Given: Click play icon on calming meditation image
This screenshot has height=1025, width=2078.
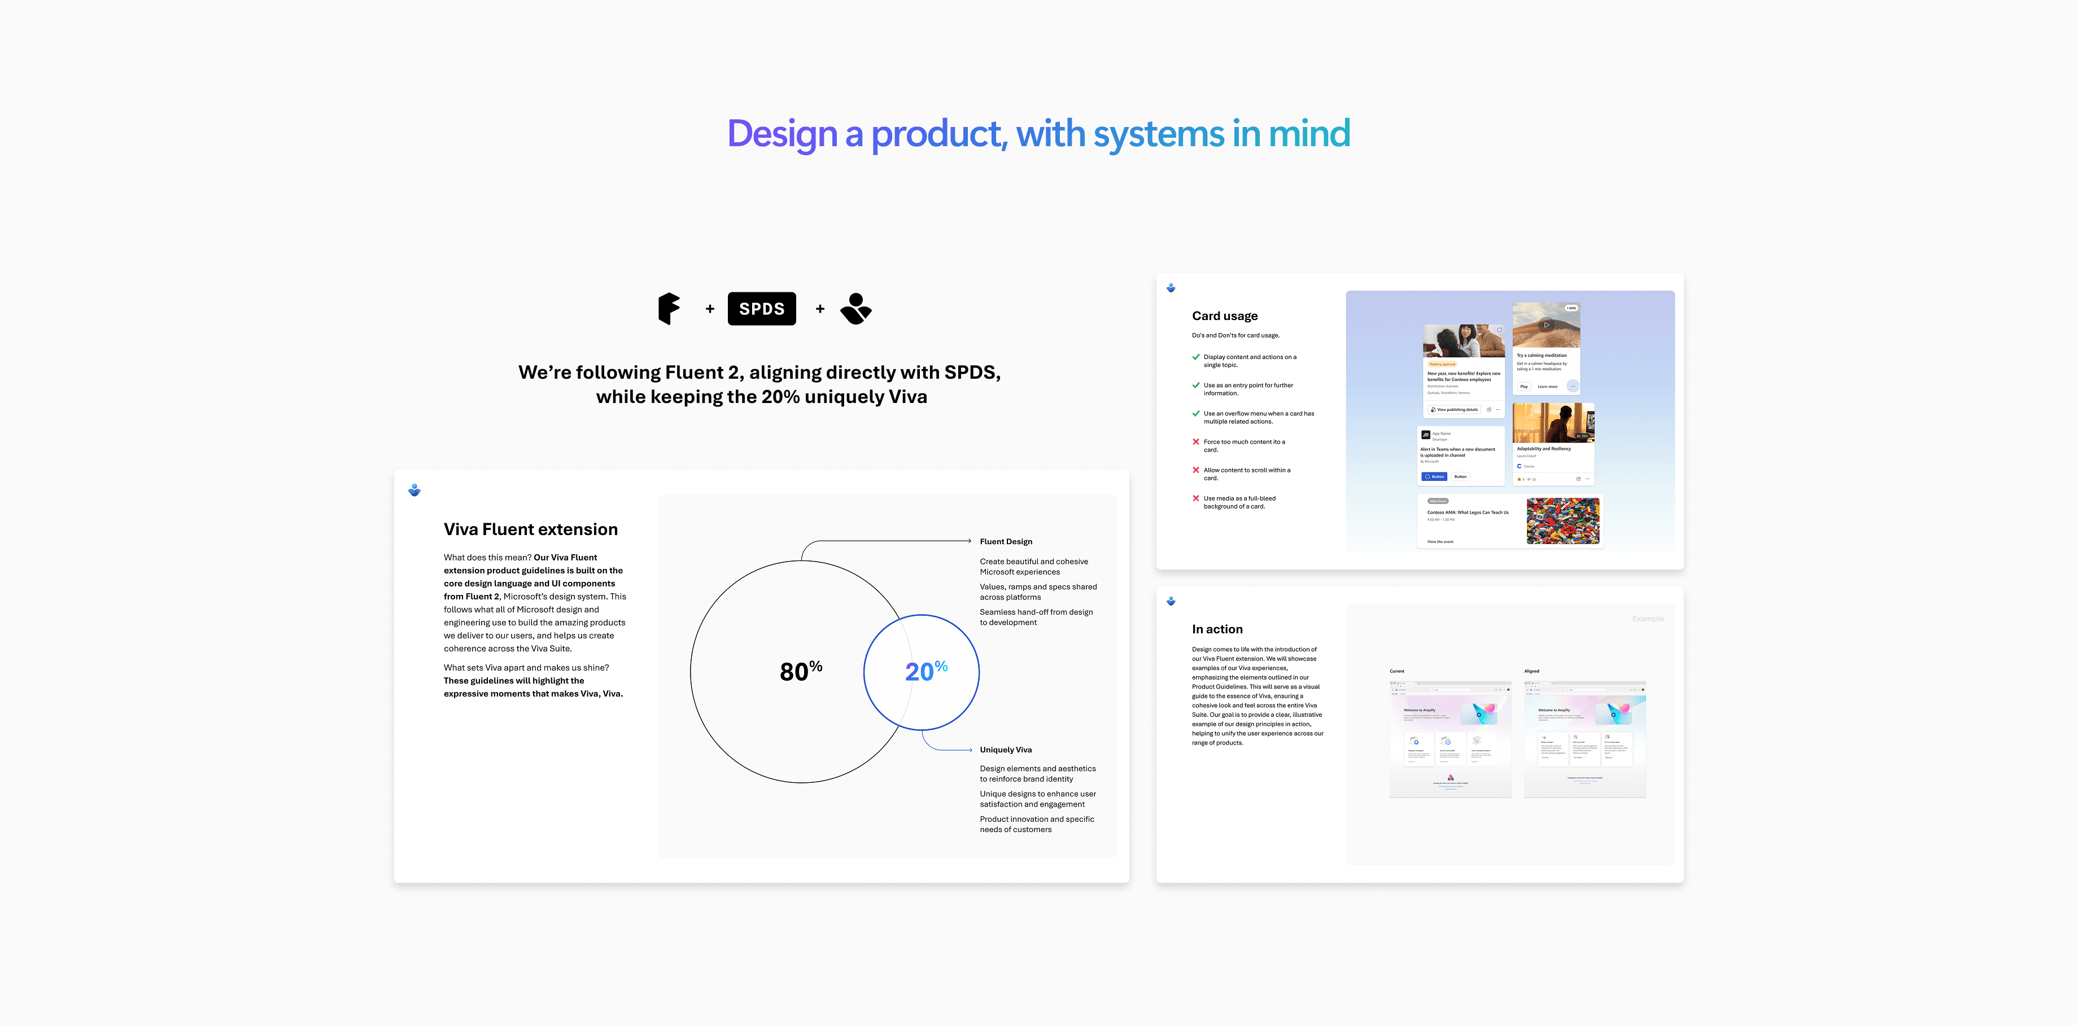Looking at the screenshot, I should [x=1547, y=325].
